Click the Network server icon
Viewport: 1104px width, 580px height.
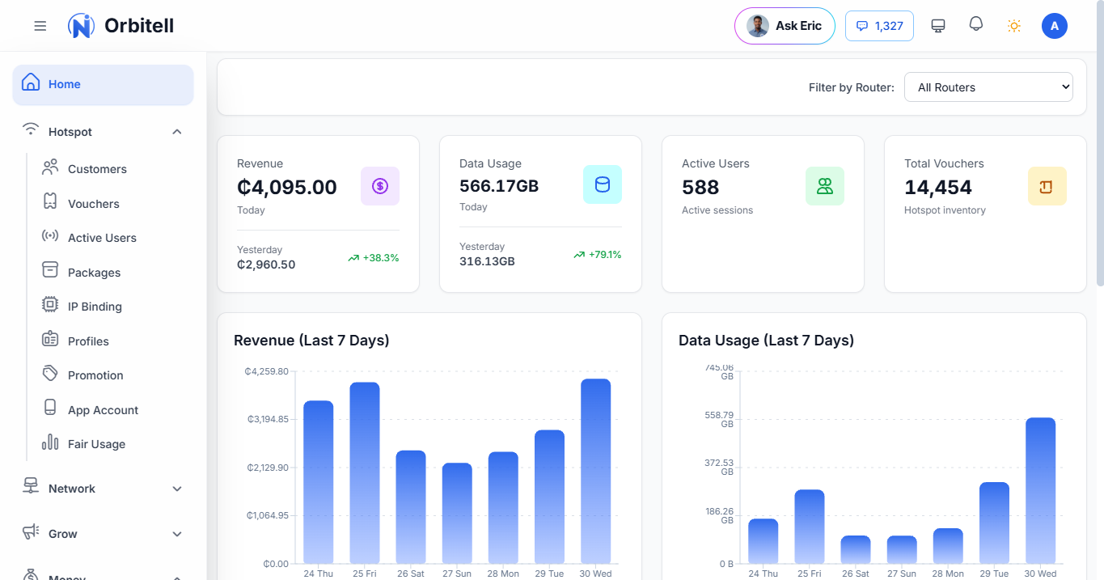(x=31, y=486)
